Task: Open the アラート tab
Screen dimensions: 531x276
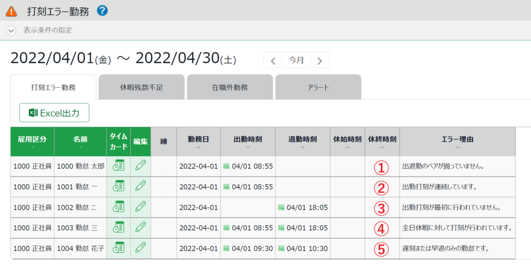Action: click(x=318, y=87)
